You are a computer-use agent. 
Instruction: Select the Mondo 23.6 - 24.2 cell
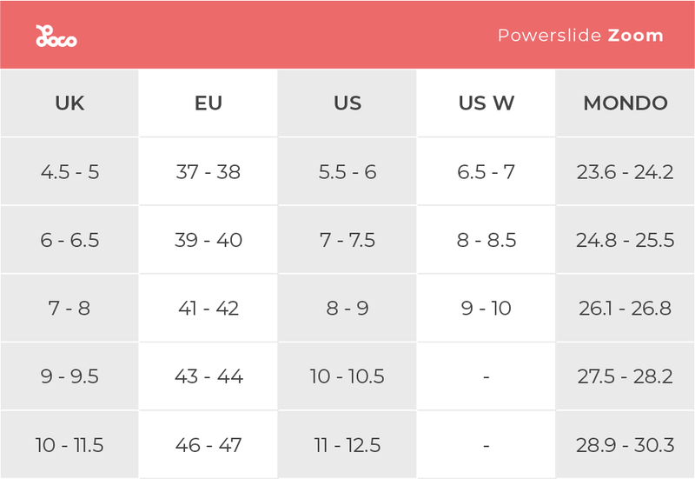(x=625, y=172)
